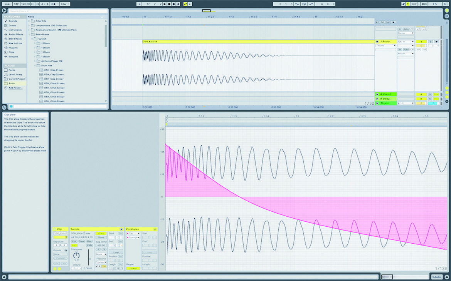451x281 pixels.
Task: Toggle the Warp switch in Sample box
Action: point(101,234)
